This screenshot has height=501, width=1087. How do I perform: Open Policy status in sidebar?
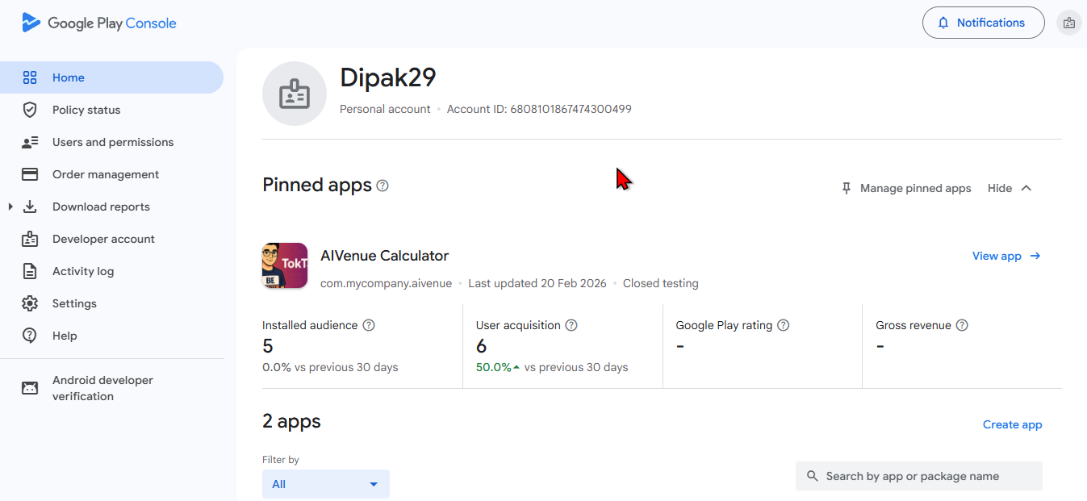coord(86,110)
